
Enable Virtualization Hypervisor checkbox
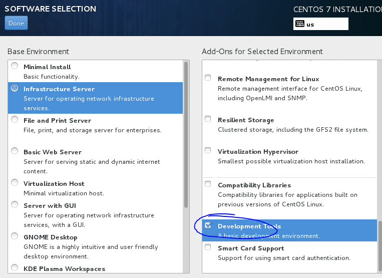pos(208,150)
